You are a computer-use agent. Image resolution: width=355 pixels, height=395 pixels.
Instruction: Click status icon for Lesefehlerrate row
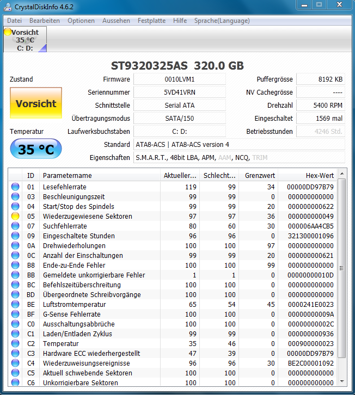click(x=15, y=187)
